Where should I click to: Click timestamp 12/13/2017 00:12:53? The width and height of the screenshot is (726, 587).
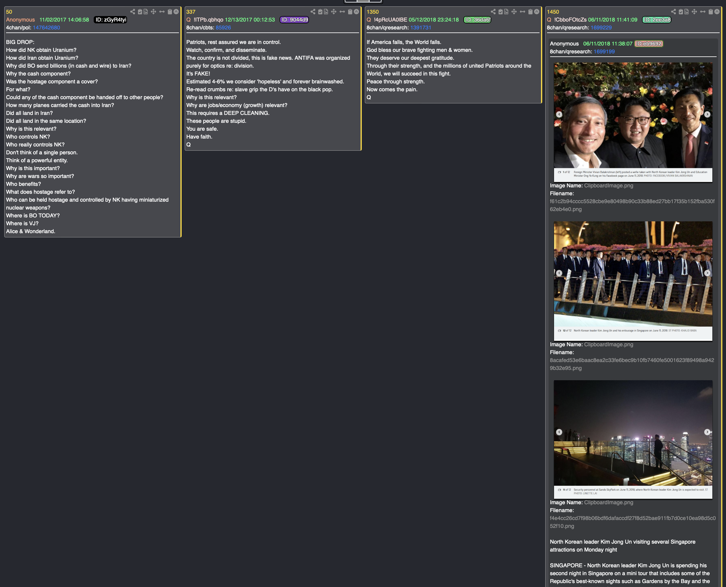point(250,20)
